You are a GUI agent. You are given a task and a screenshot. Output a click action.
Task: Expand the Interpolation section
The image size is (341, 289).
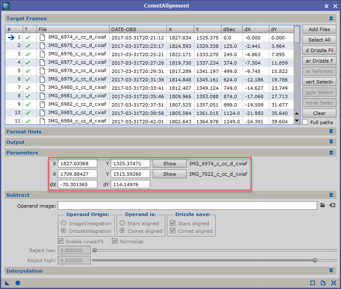pos(331,271)
